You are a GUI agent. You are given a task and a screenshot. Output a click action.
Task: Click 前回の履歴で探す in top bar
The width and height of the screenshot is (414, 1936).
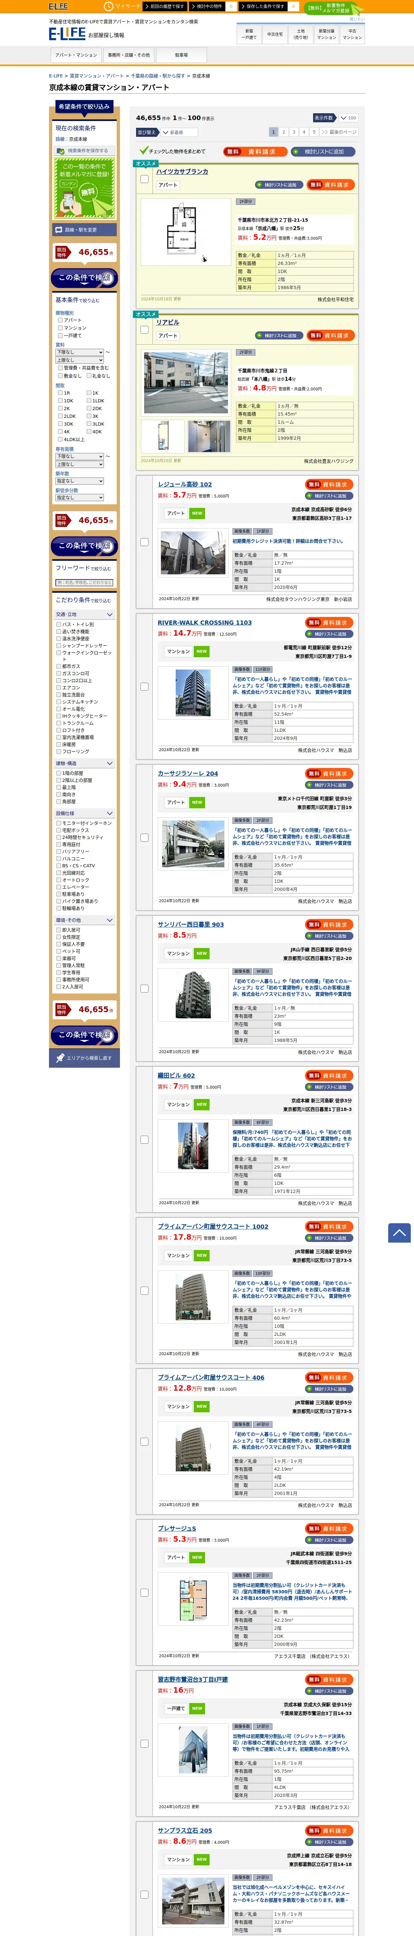(166, 6)
